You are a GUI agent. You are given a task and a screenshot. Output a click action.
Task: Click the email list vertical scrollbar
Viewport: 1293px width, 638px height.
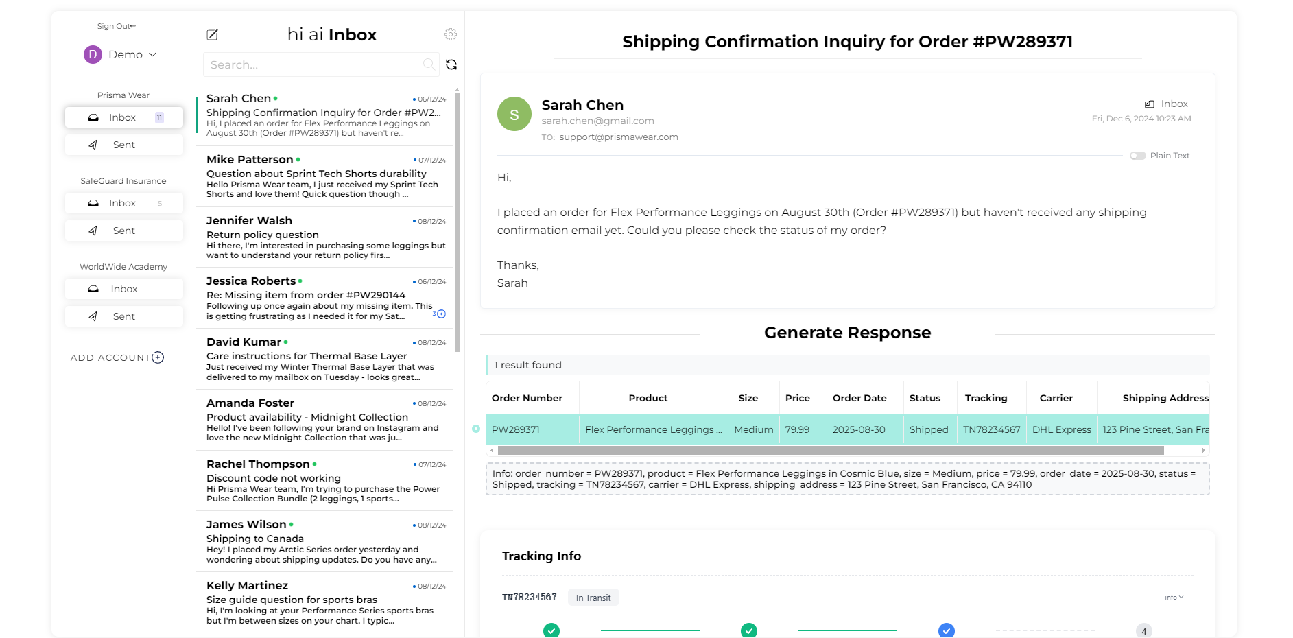[x=458, y=220]
